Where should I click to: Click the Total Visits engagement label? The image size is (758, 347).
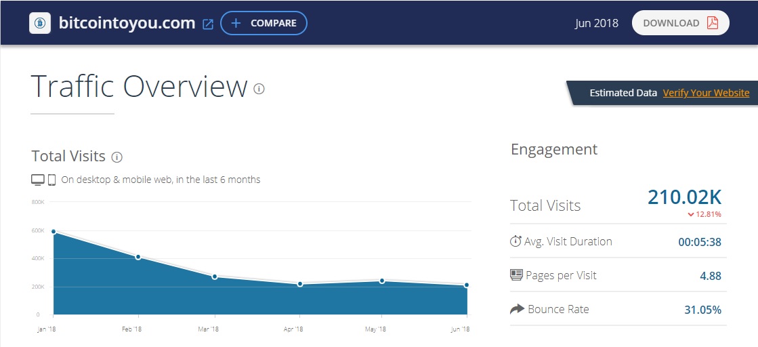point(545,205)
